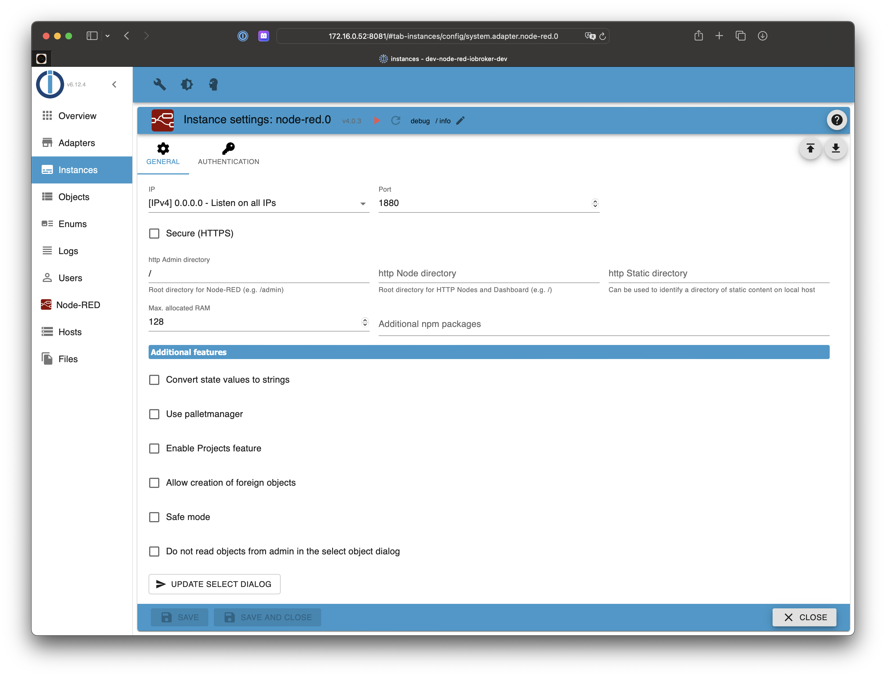Check Allow creation of foreign objects
The width and height of the screenshot is (886, 677).
coord(154,483)
